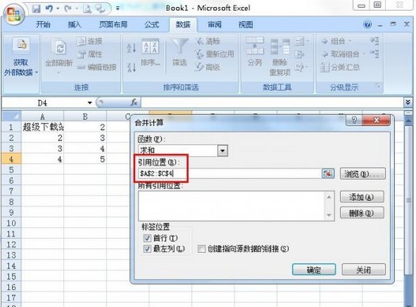Expand the formula bar chevron

(x=408, y=103)
